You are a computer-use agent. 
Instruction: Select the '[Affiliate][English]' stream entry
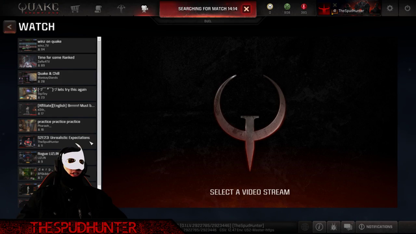coord(57,109)
